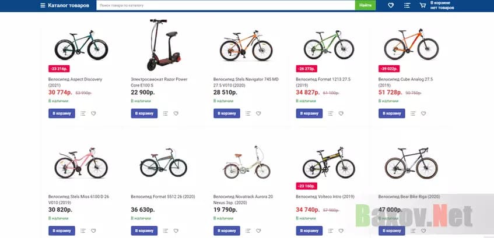Add Format 5512 26 bike to cart
The image size is (494, 238).
[x=144, y=230]
